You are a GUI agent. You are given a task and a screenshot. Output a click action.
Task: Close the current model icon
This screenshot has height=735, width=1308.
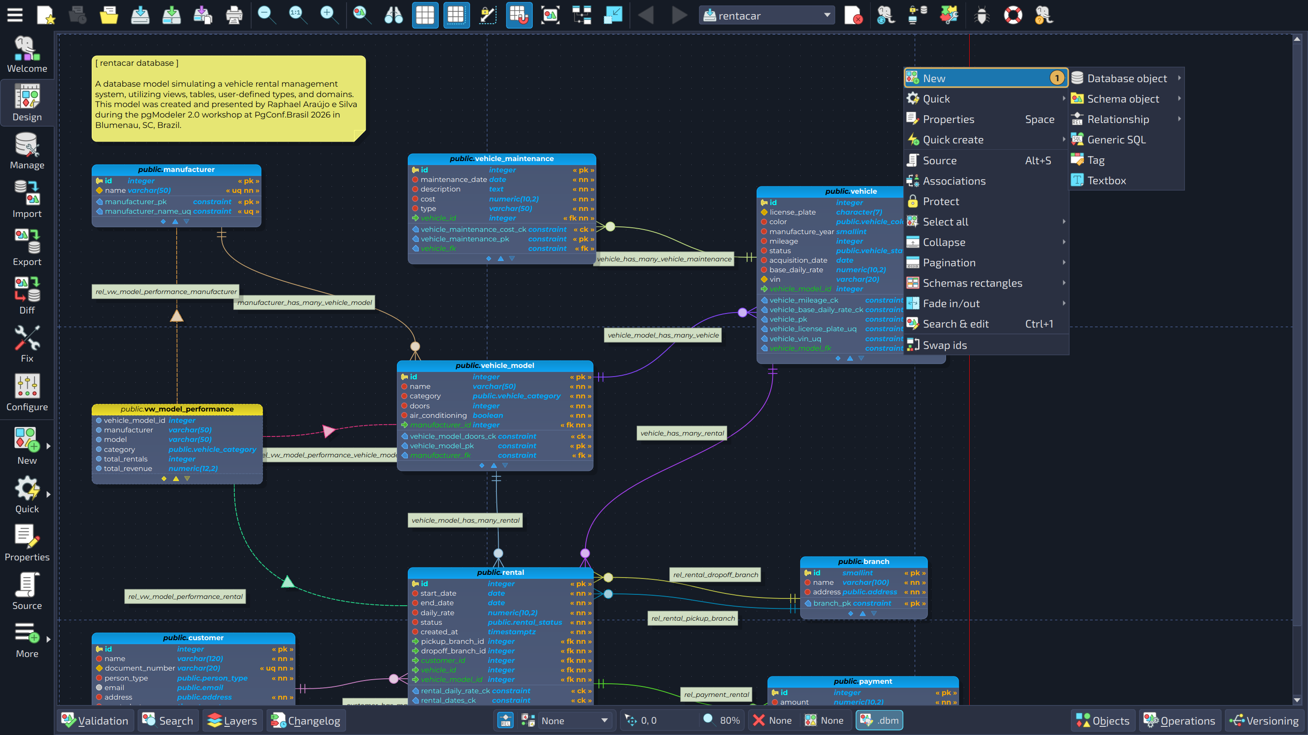tap(853, 15)
